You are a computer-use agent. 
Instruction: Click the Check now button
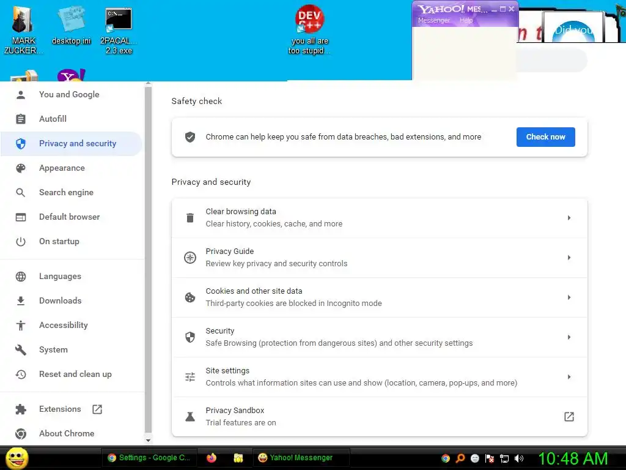coord(545,137)
